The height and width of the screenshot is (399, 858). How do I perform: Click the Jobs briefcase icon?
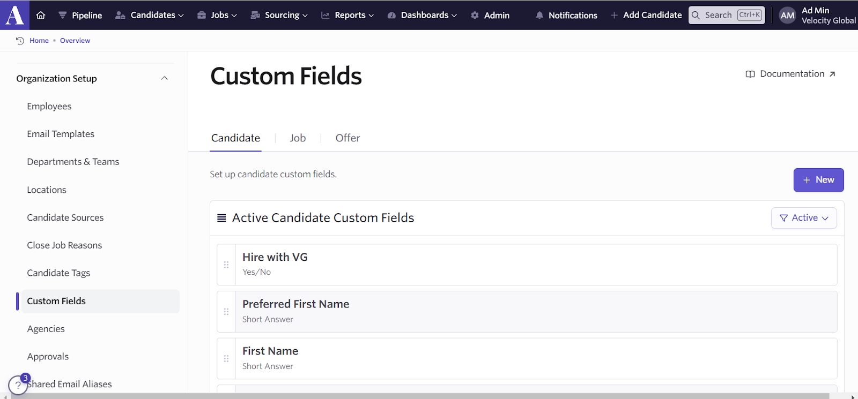[202, 16]
